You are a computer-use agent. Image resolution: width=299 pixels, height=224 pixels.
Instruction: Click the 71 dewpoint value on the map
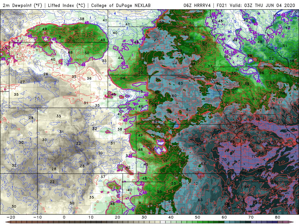pyautogui.click(x=288, y=135)
